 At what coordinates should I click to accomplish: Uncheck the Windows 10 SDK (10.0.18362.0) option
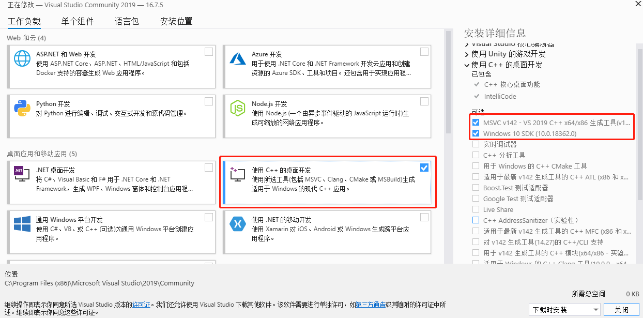[x=476, y=133]
